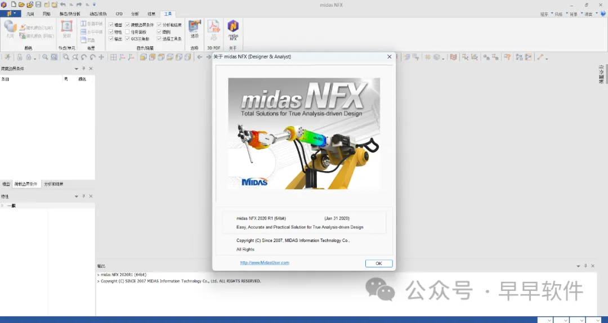Close the About midas NFX dialog with X
The image size is (608, 323).
(390, 57)
